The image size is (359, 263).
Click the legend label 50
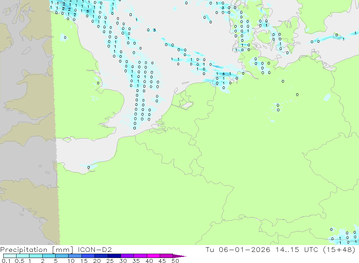point(175,261)
